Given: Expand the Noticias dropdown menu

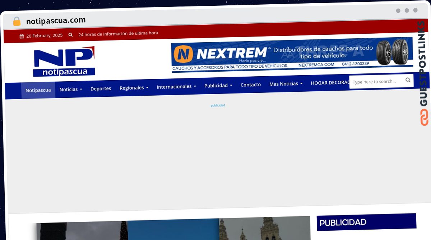Looking at the screenshot, I should tap(71, 89).
